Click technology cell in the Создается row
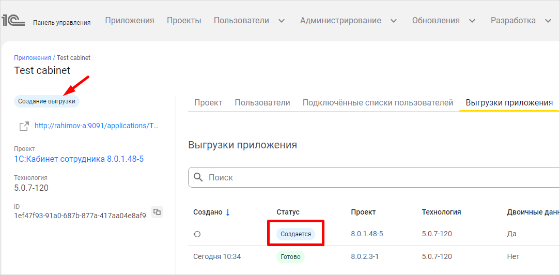The image size is (560, 275). [x=437, y=234]
